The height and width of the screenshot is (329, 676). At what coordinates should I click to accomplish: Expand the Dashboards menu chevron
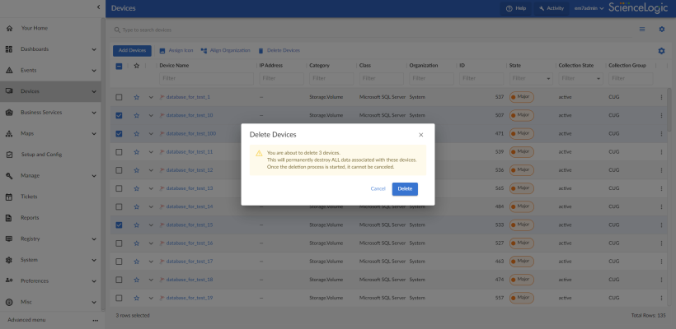[x=94, y=49]
